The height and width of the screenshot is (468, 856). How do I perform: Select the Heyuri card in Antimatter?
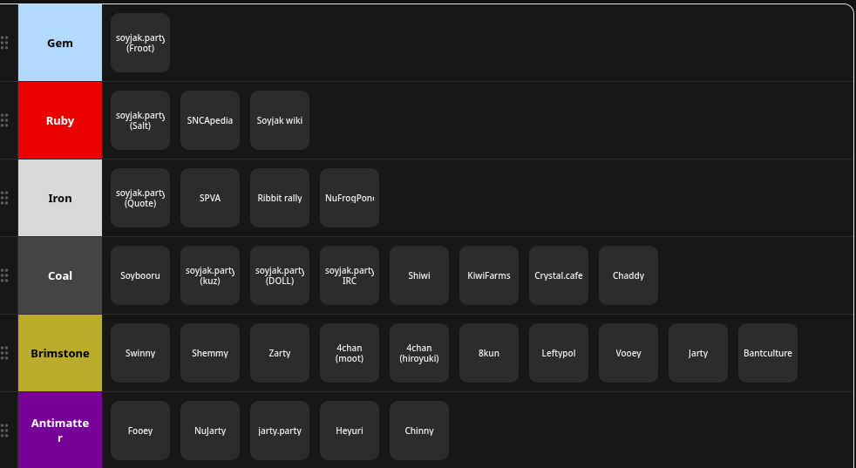(350, 431)
